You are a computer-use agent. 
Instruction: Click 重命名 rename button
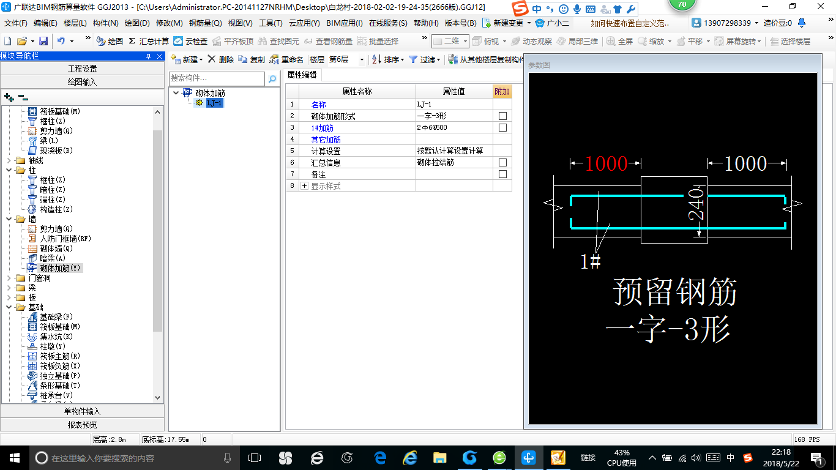(x=286, y=59)
